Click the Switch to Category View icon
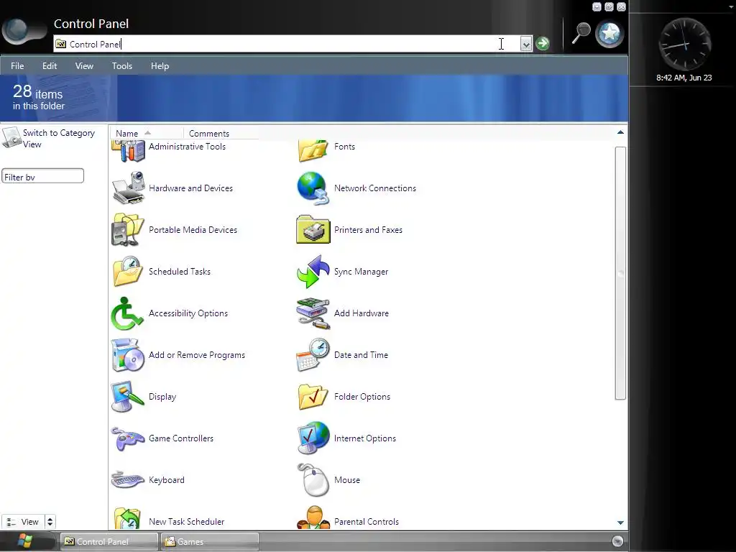Image resolution: width=736 pixels, height=552 pixels. [11, 137]
